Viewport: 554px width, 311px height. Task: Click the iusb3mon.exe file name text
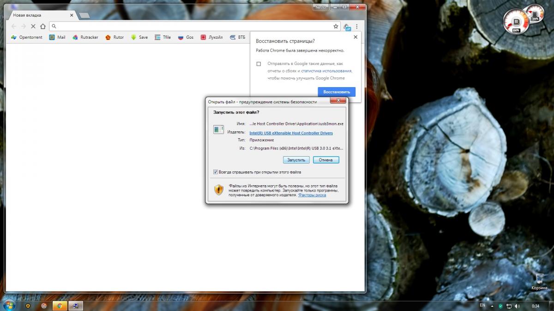(296, 123)
